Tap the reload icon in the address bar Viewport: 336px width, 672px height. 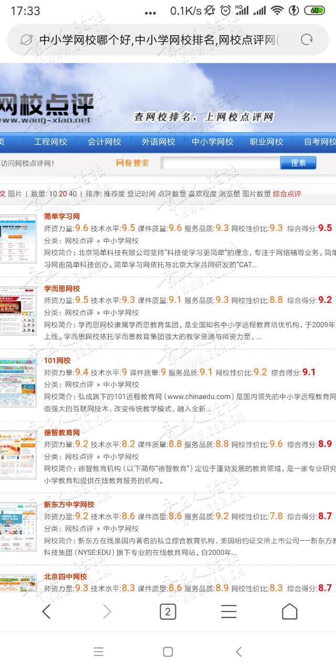tap(306, 39)
